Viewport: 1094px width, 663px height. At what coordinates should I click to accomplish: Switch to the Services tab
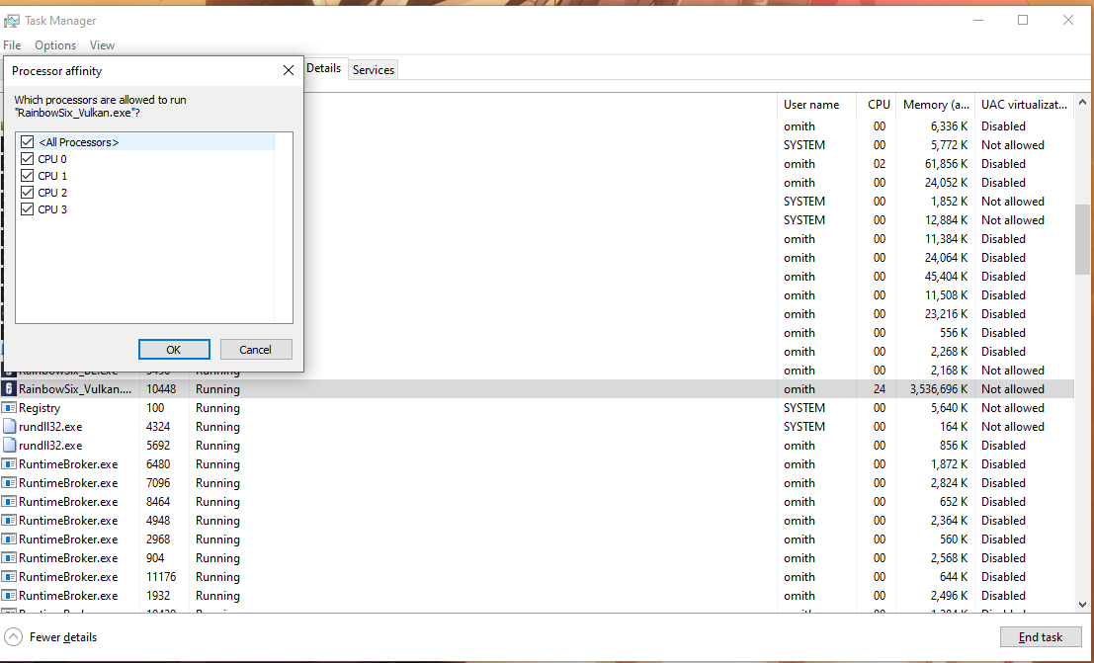[x=374, y=70]
